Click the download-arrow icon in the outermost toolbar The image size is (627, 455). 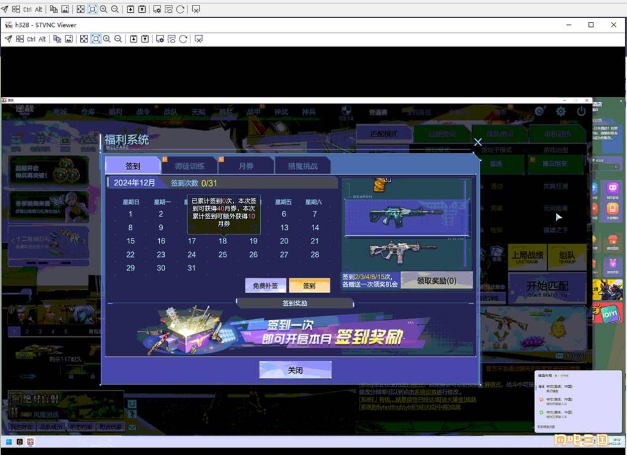tap(130, 9)
